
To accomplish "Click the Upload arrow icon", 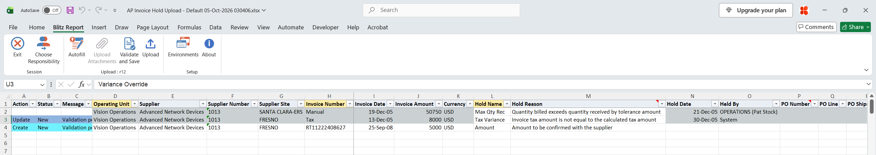I will coord(151,44).
